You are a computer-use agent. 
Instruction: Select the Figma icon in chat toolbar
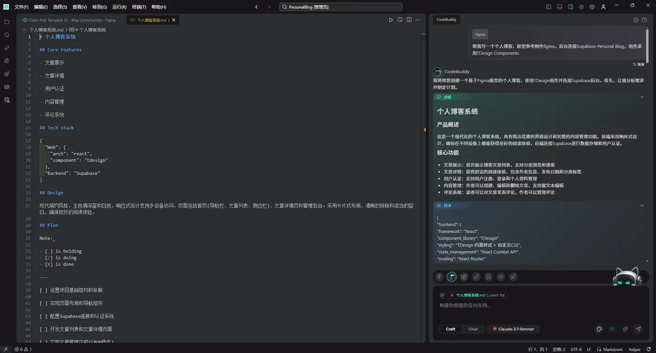tap(440, 277)
